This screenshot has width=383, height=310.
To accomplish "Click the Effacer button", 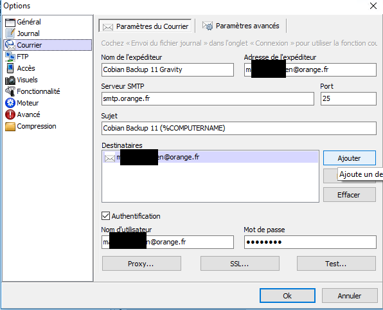I will coord(350,195).
